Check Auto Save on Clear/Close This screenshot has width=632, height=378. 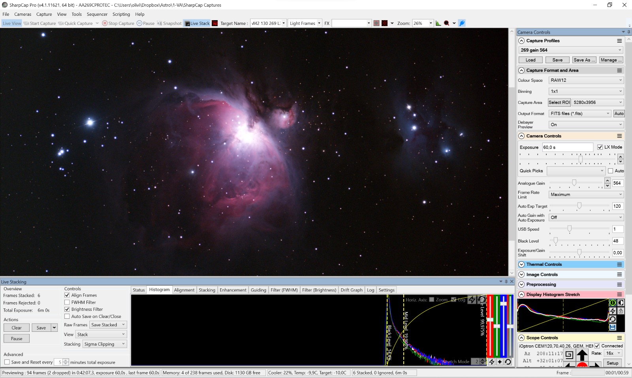[67, 316]
